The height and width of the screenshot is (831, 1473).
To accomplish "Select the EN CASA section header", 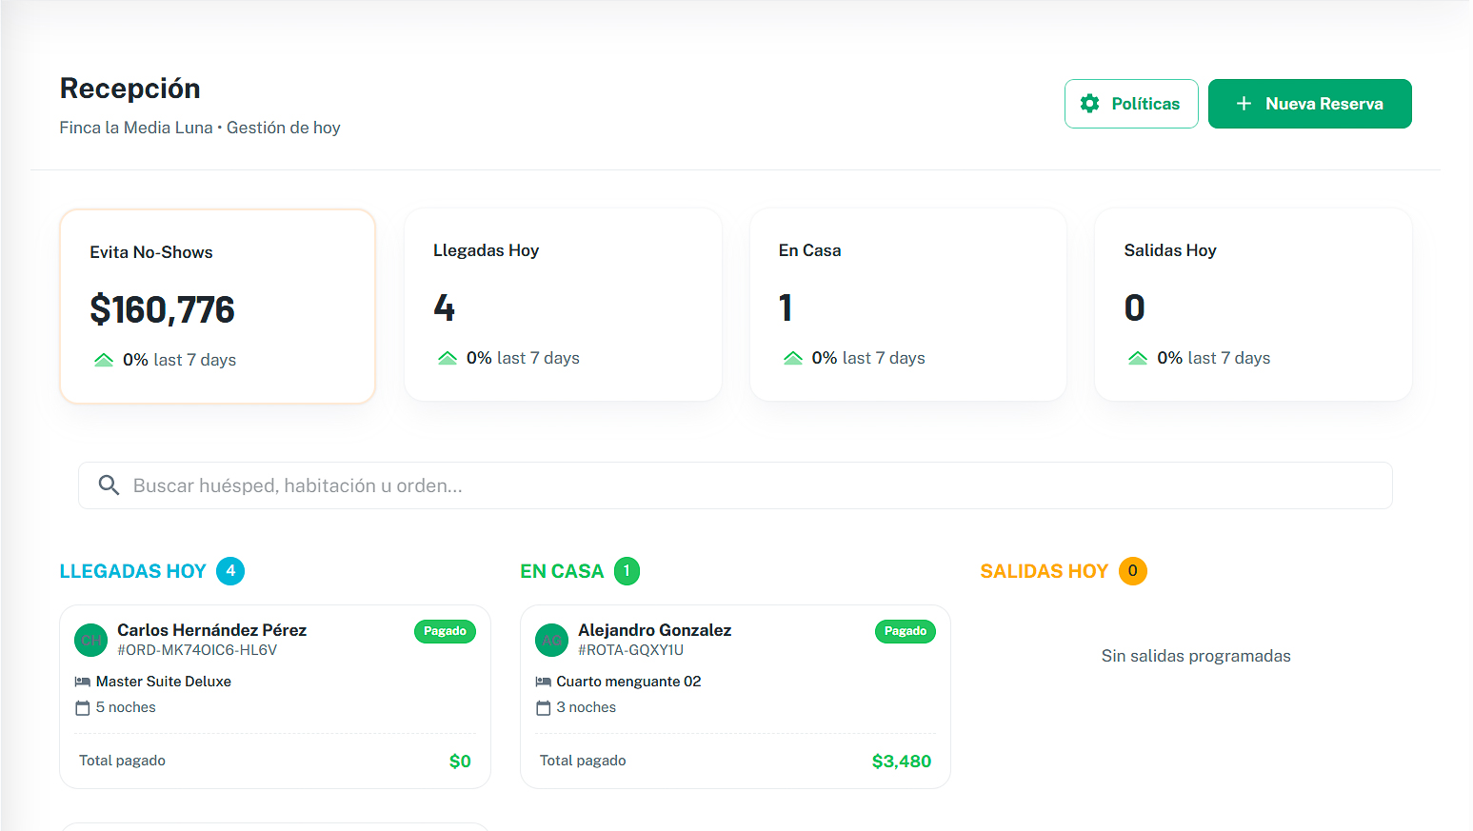I will (x=562, y=570).
